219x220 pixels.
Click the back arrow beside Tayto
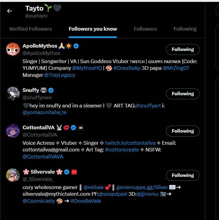(10, 11)
